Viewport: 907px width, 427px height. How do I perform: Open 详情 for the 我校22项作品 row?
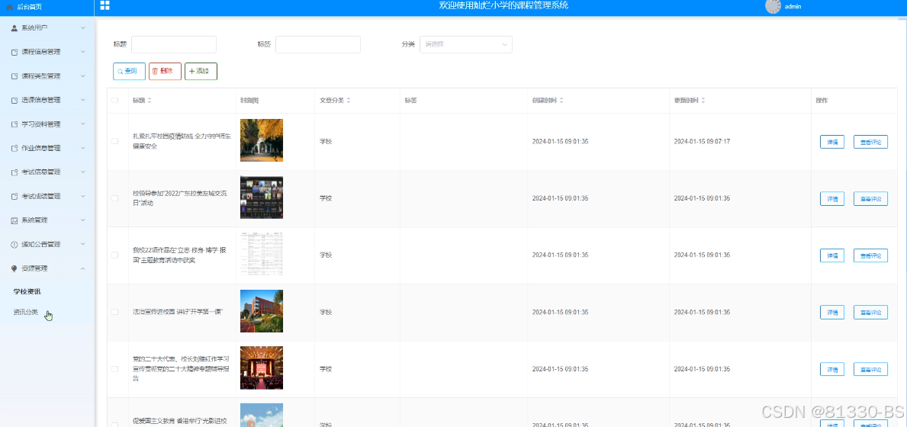[831, 255]
